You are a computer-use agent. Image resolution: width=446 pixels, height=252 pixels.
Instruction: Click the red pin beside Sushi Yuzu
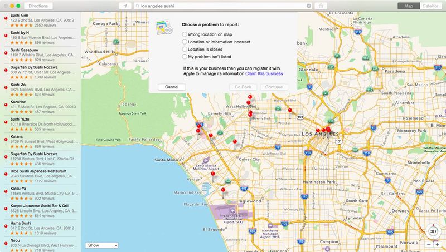point(6,123)
